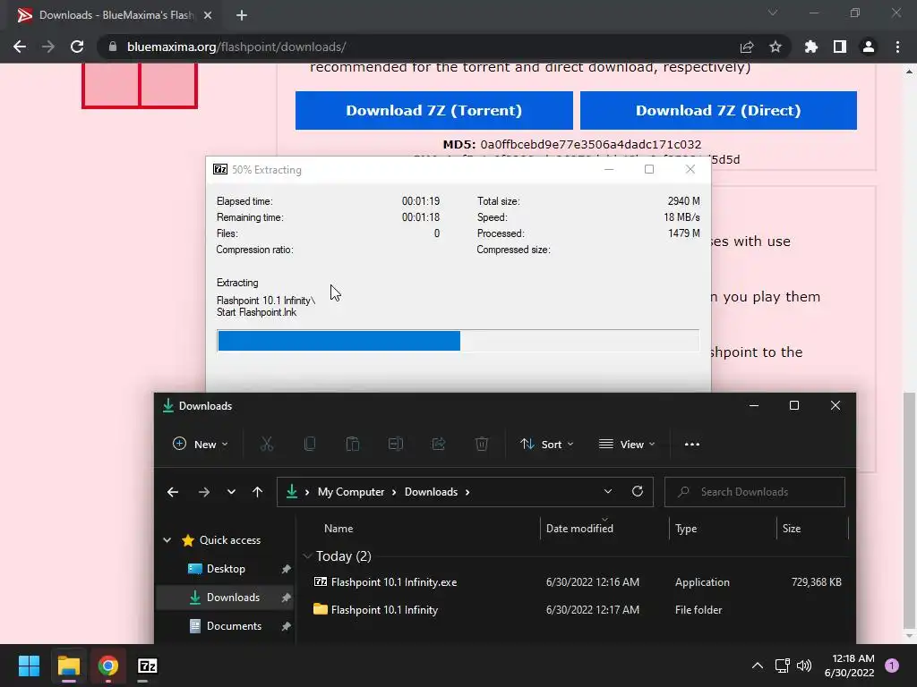Open the volume speaker tray icon
The height and width of the screenshot is (687, 917).
(804, 666)
